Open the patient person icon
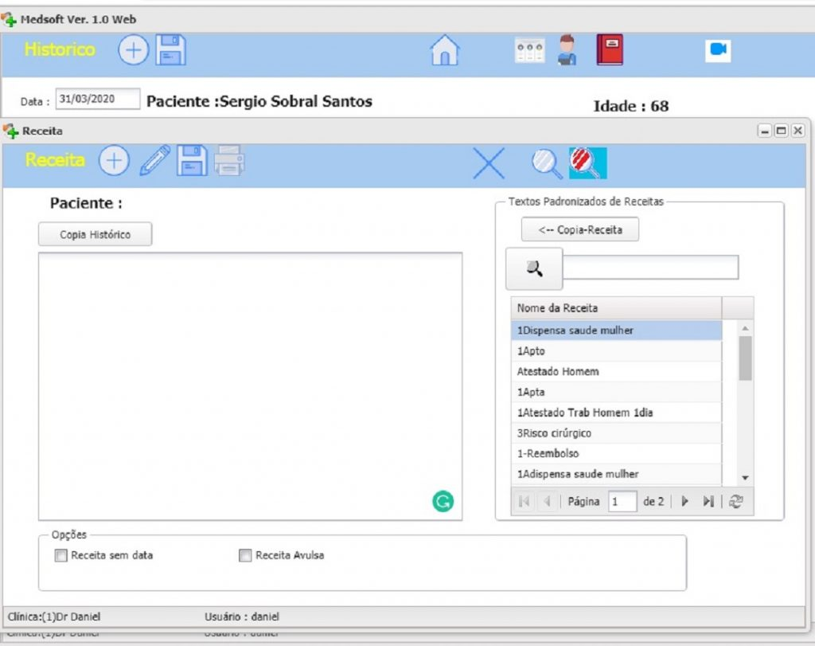 pyautogui.click(x=567, y=50)
